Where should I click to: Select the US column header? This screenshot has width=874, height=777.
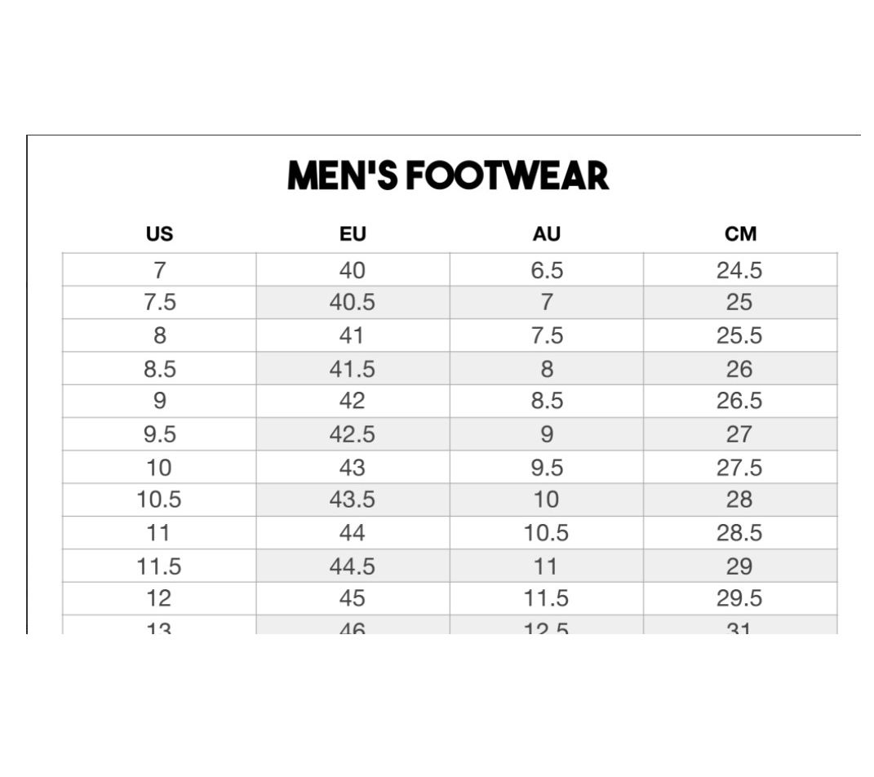click(x=159, y=234)
